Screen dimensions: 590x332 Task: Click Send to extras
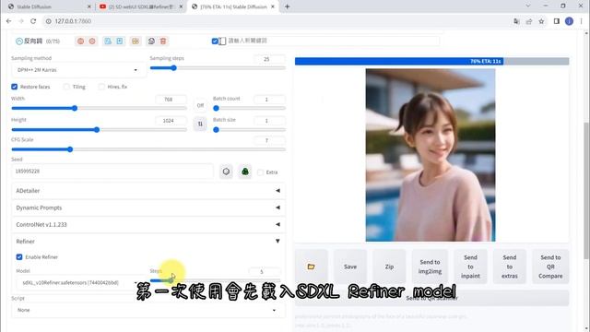[x=510, y=267]
